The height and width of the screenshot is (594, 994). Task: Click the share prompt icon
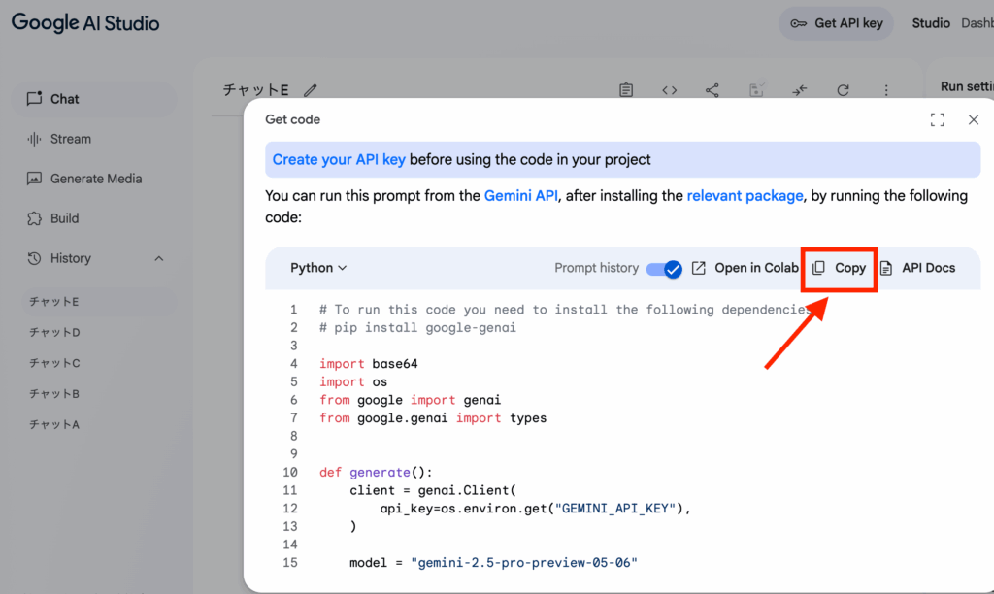[712, 90]
